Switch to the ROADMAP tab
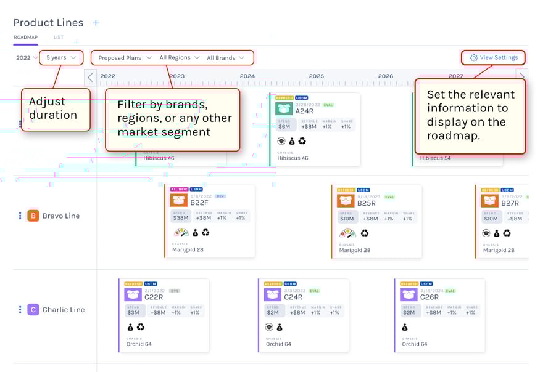Screen dimensions: 548x372 [x=25, y=37]
